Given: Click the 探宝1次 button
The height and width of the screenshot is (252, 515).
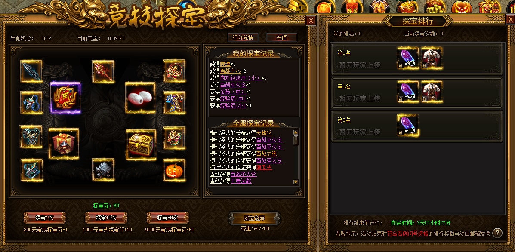Looking at the screenshot, I should pyautogui.click(x=45, y=218).
